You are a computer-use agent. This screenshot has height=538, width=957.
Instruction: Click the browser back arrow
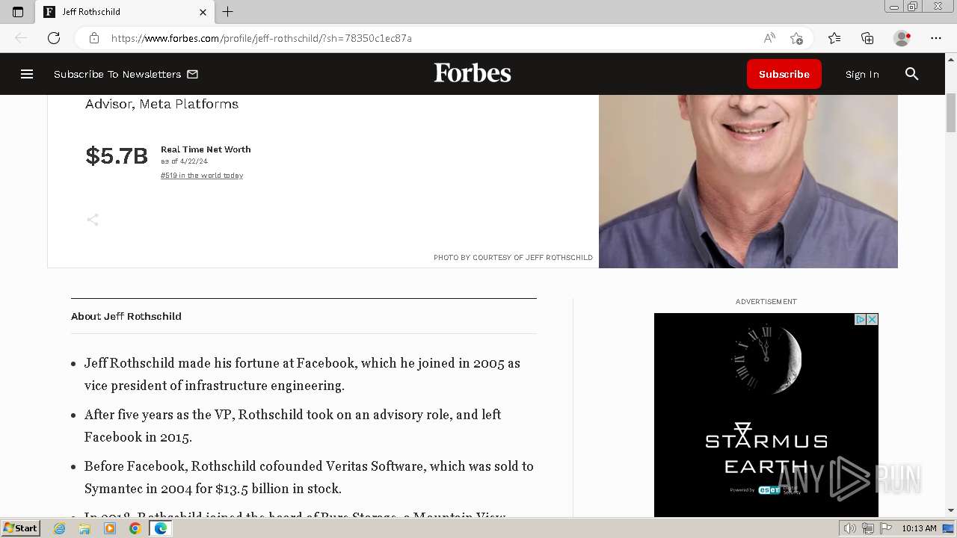(21, 38)
